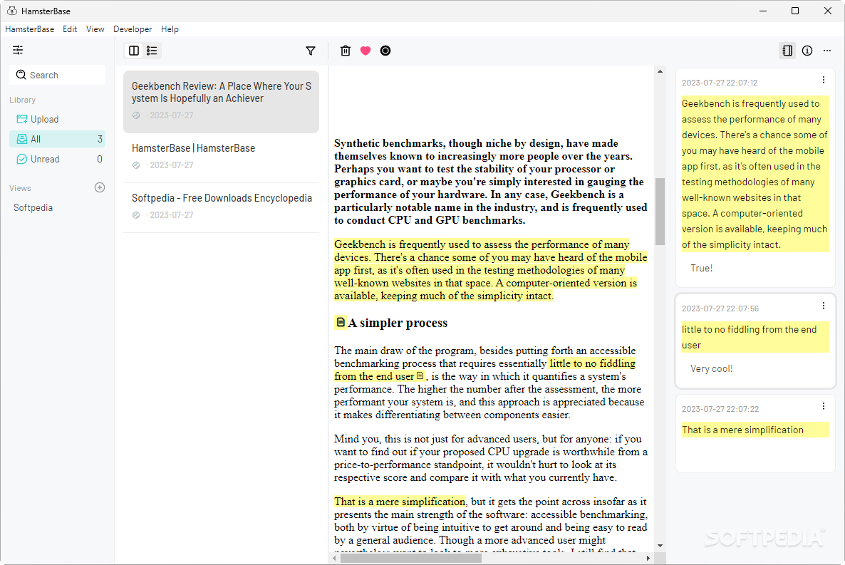Open Softpedia - Free Downloads Encyclopedia entry
Screen dimensions: 845x565
(x=221, y=206)
